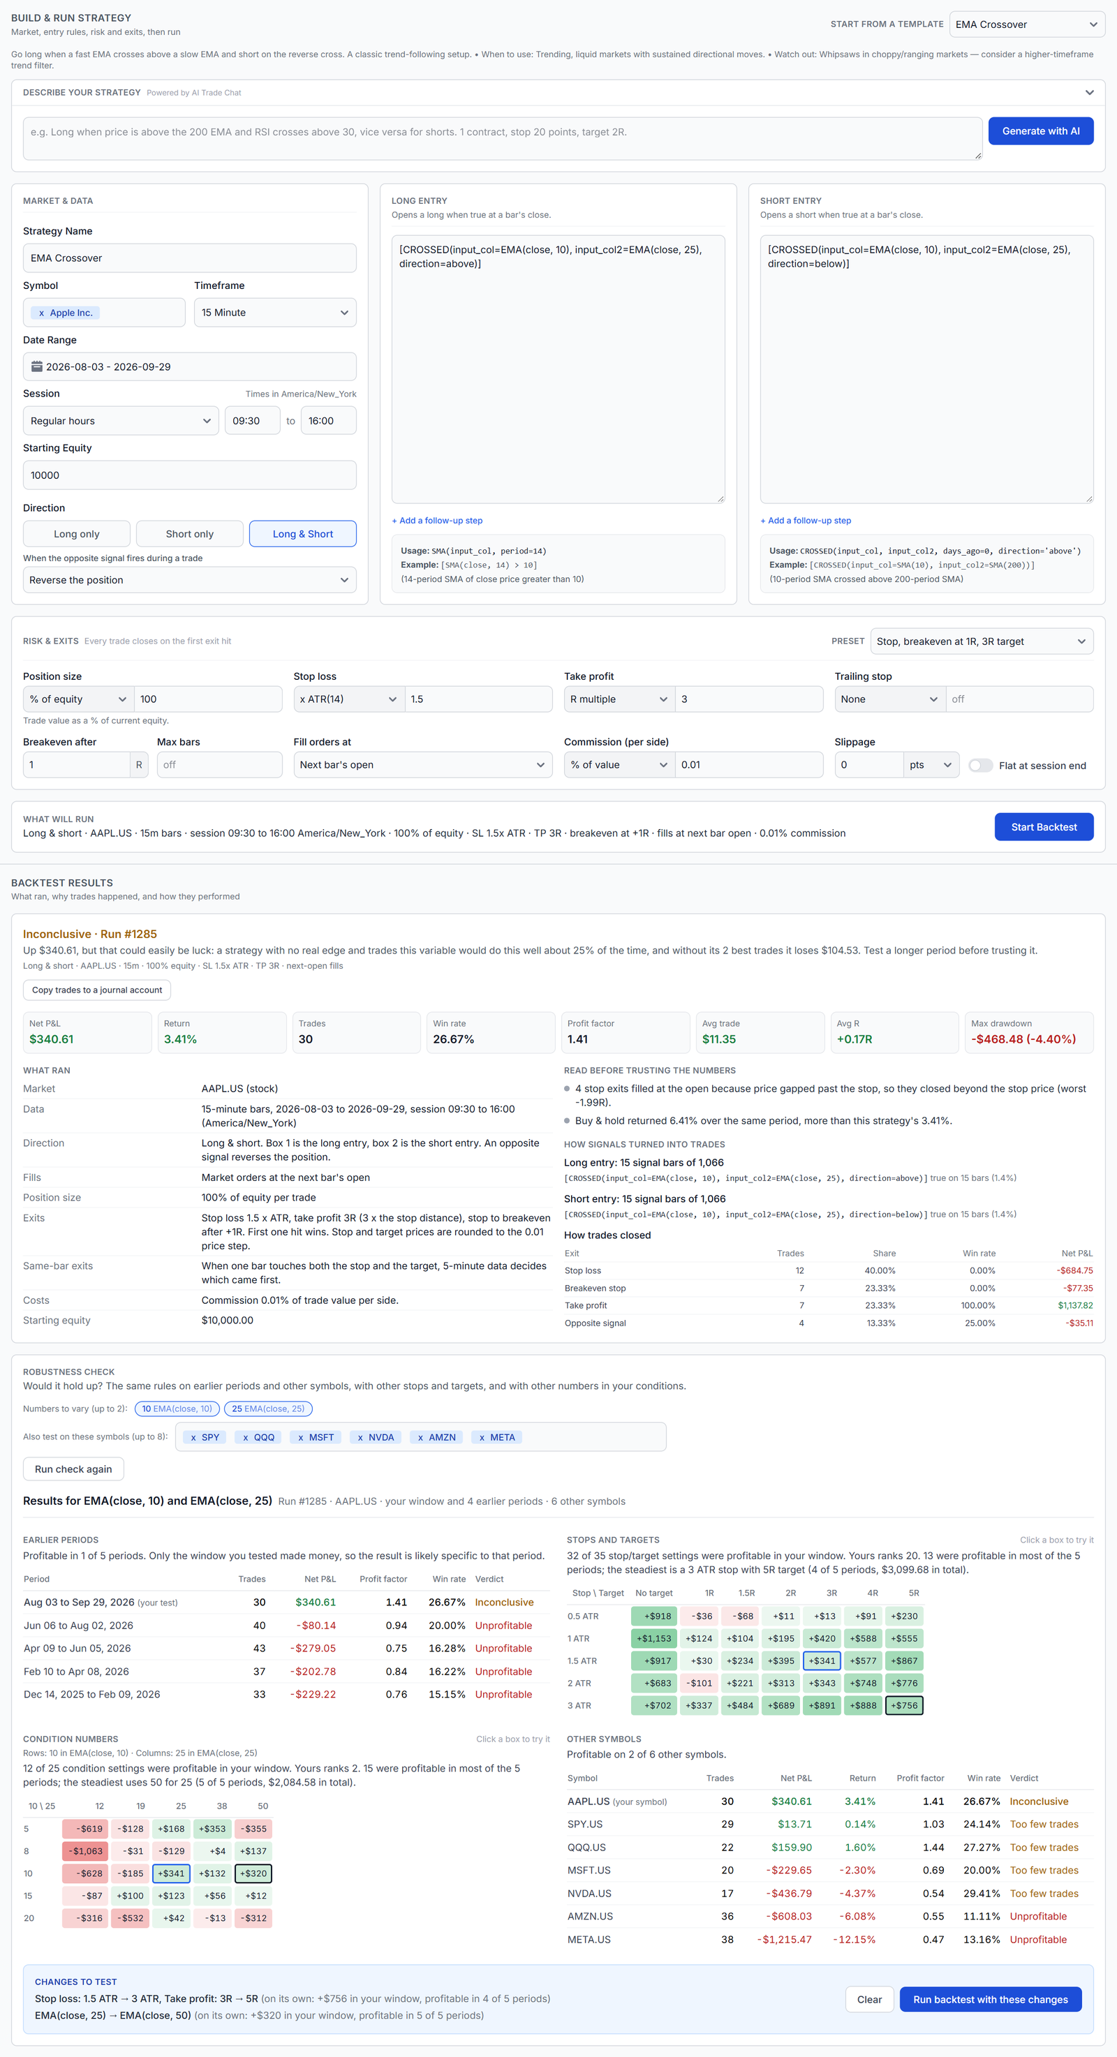Open the Timeframe dropdown showing 15 Minute
The height and width of the screenshot is (2057, 1117).
click(274, 312)
